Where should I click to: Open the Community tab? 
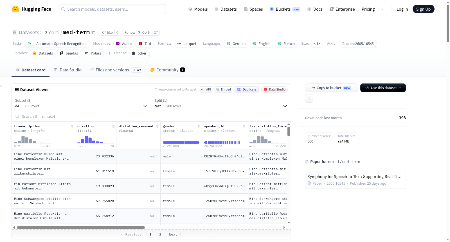click(x=168, y=70)
